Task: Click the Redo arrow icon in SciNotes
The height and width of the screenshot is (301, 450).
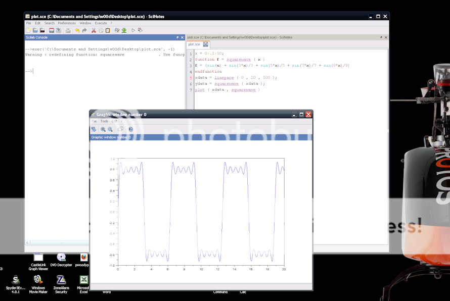Action: click(84, 30)
